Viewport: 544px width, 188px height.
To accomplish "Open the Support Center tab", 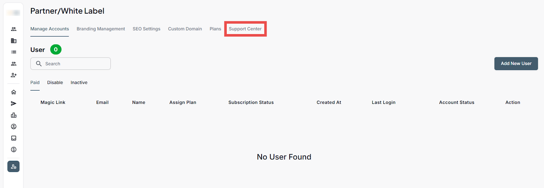I will 245,29.
